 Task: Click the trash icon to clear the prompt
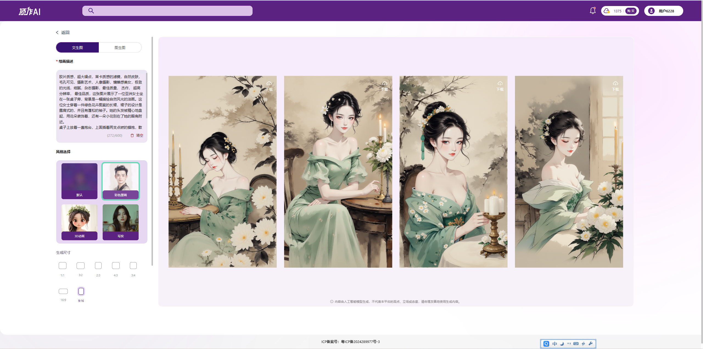coord(132,135)
